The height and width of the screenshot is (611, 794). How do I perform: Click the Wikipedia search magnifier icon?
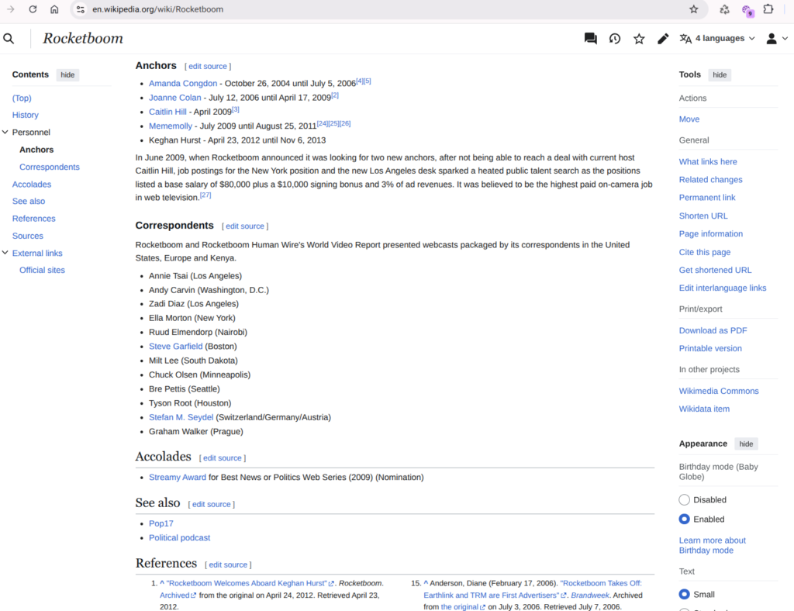tap(9, 39)
